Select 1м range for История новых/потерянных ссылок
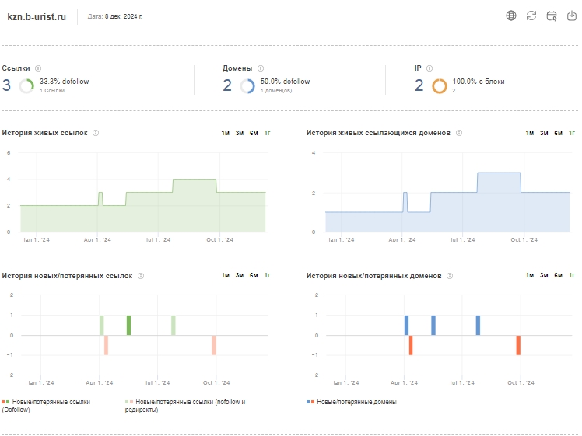The width and height of the screenshot is (582, 436). pos(226,275)
